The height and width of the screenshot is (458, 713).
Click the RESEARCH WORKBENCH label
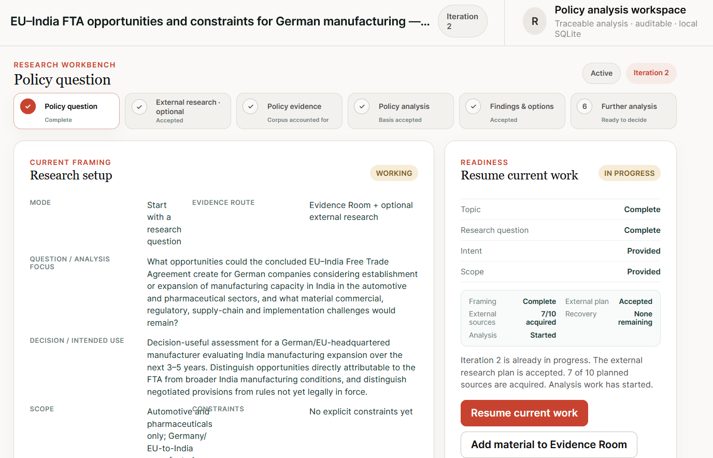65,65
